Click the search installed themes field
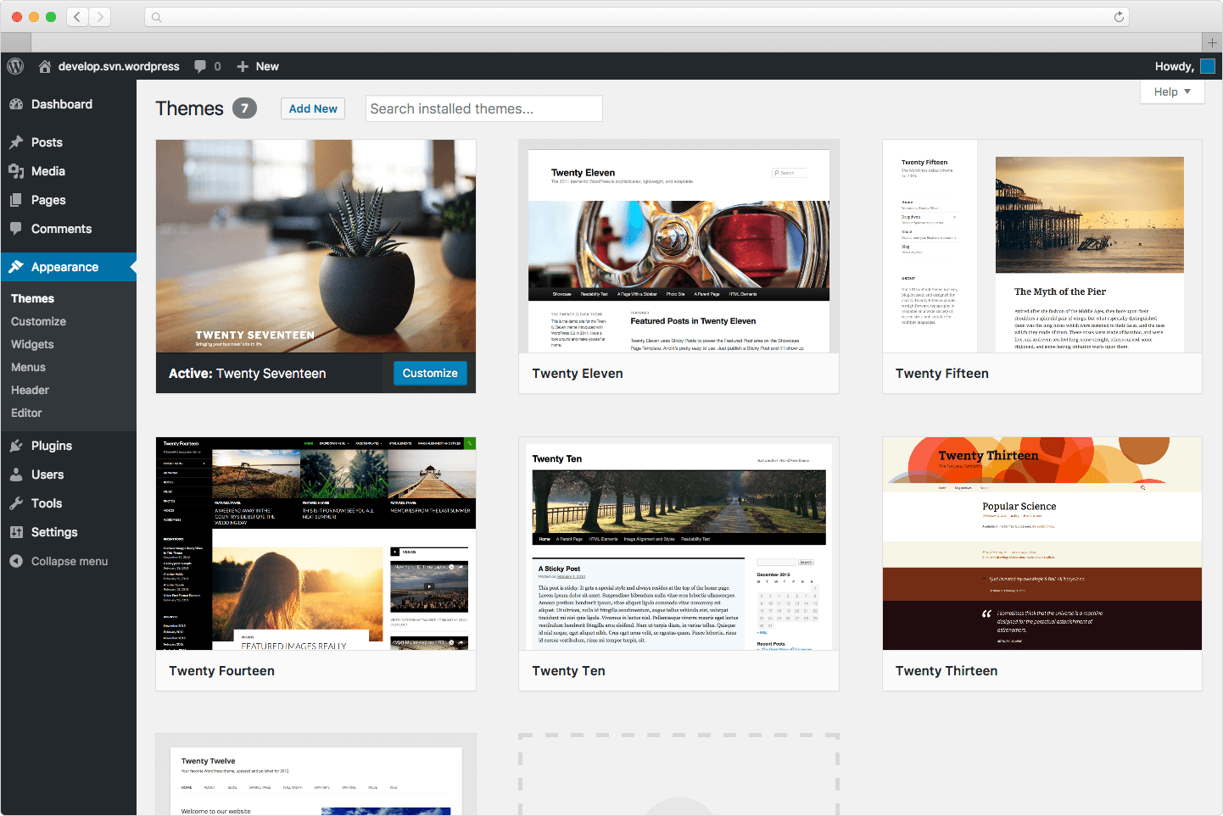This screenshot has width=1223, height=816. pos(483,108)
